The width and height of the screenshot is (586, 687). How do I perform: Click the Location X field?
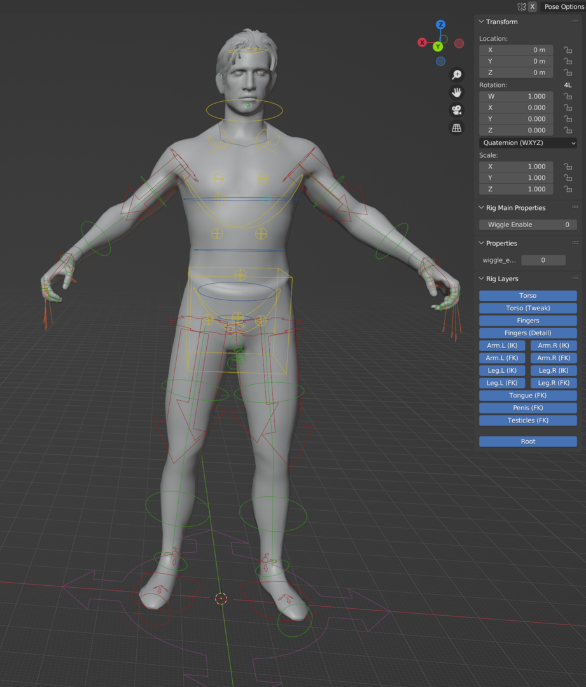click(516, 50)
